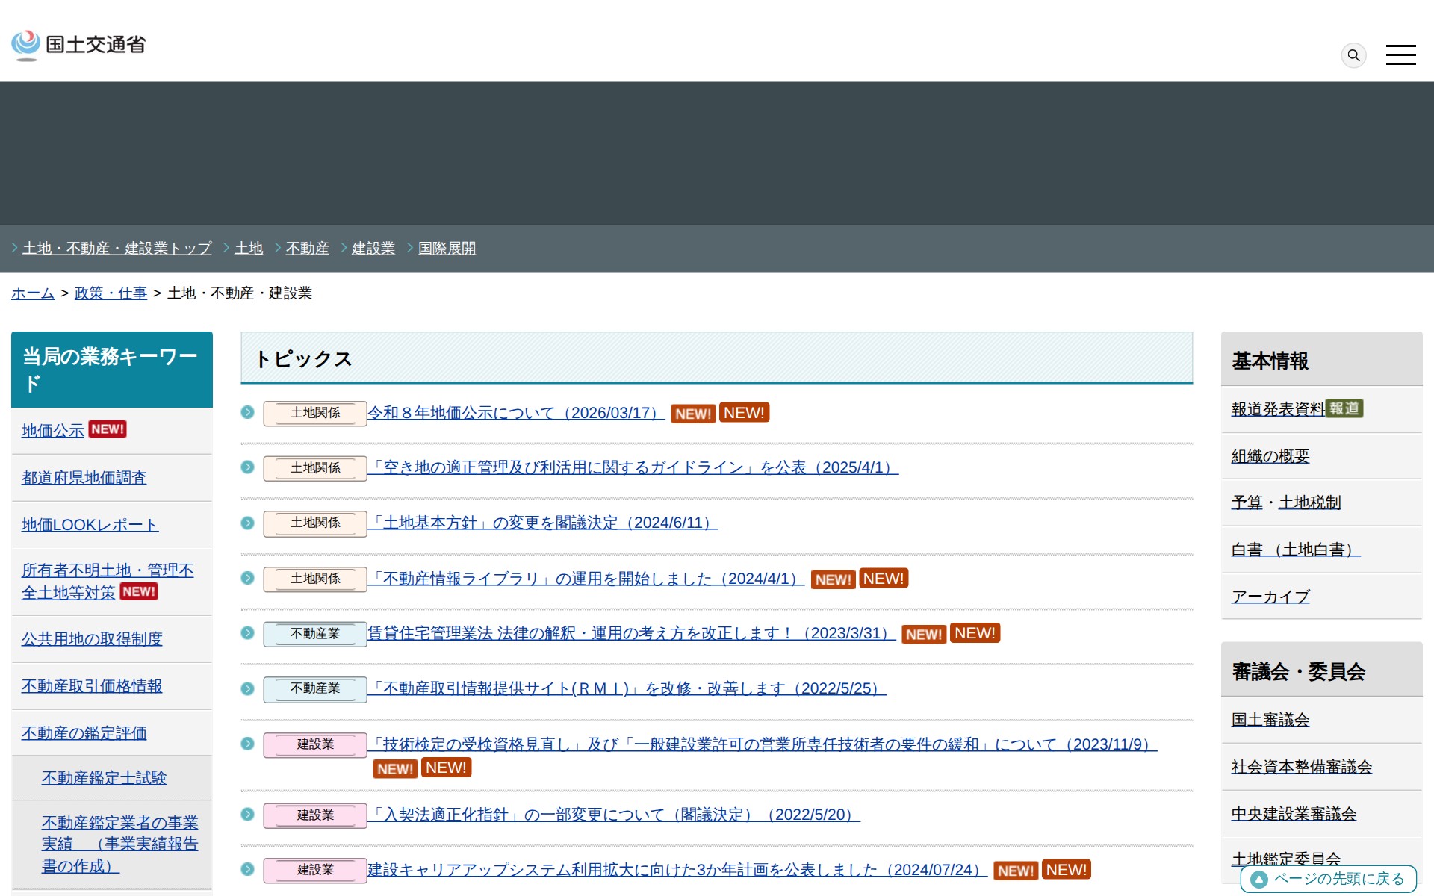
Task: Click the search magnifier icon
Action: tap(1353, 55)
